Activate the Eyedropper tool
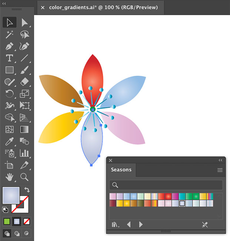Image resolution: width=230 pixels, height=241 pixels. (10, 141)
